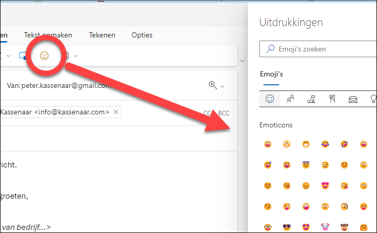Insert the zany face emoji
377x233 pixels.
click(306, 206)
